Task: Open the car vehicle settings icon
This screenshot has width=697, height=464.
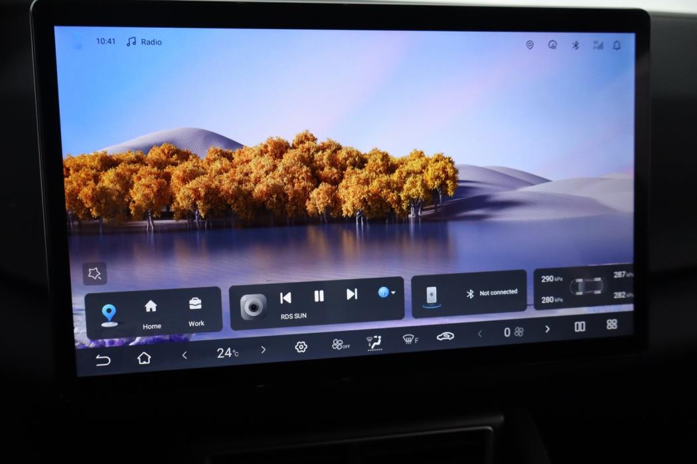Action: 445,337
